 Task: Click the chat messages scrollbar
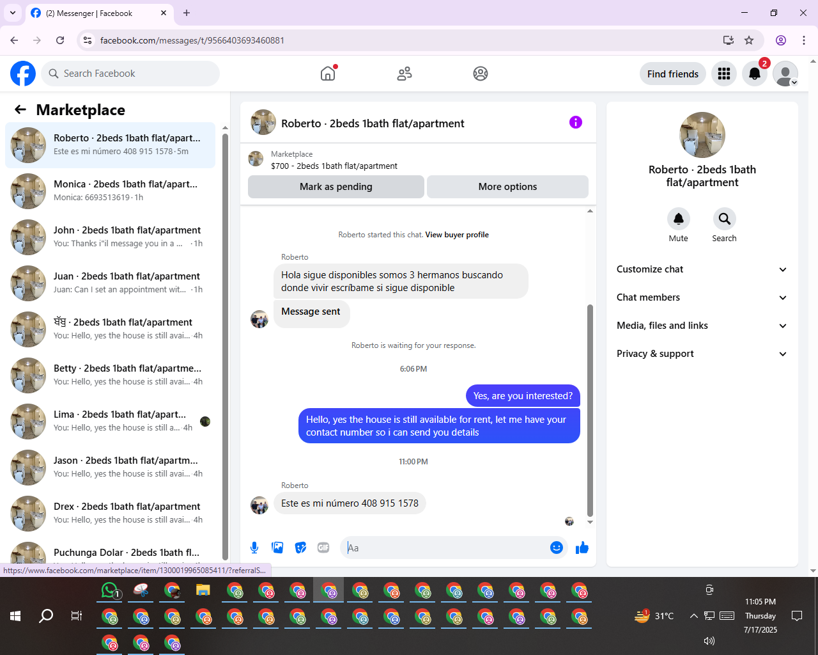(x=590, y=409)
